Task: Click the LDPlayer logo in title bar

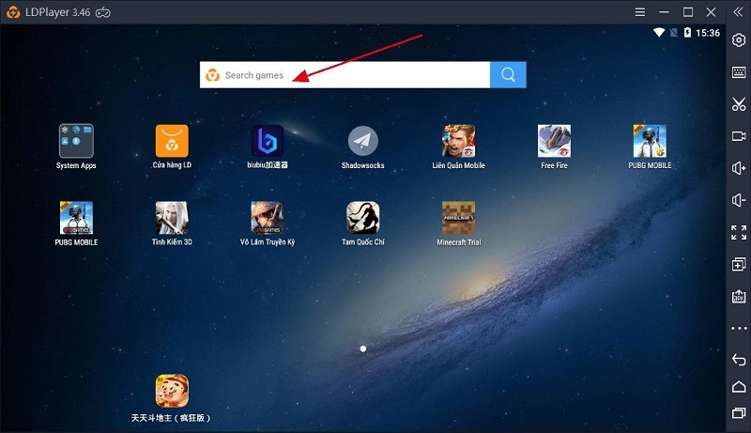Action: click(13, 12)
